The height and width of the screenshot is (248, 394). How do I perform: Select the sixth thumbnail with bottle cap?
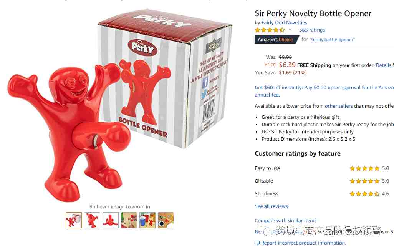click(x=166, y=220)
